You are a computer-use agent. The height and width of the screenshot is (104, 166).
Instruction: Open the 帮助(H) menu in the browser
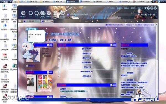point(140,8)
